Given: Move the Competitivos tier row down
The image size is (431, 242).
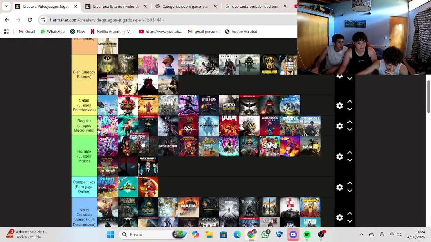Looking at the screenshot, I should coord(350,191).
